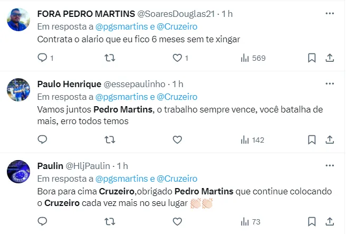Share the FORA PEDRO MARTINS tweet
Screen dimensions: 346x234
pos(330,58)
